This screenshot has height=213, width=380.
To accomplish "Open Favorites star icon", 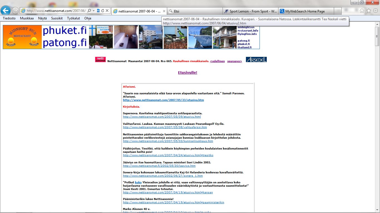I will pos(369,11).
